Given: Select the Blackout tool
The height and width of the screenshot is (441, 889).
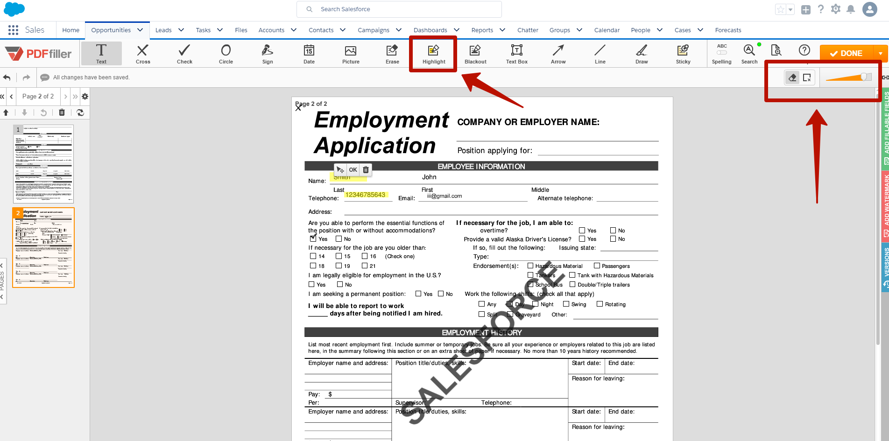Looking at the screenshot, I should tap(475, 53).
